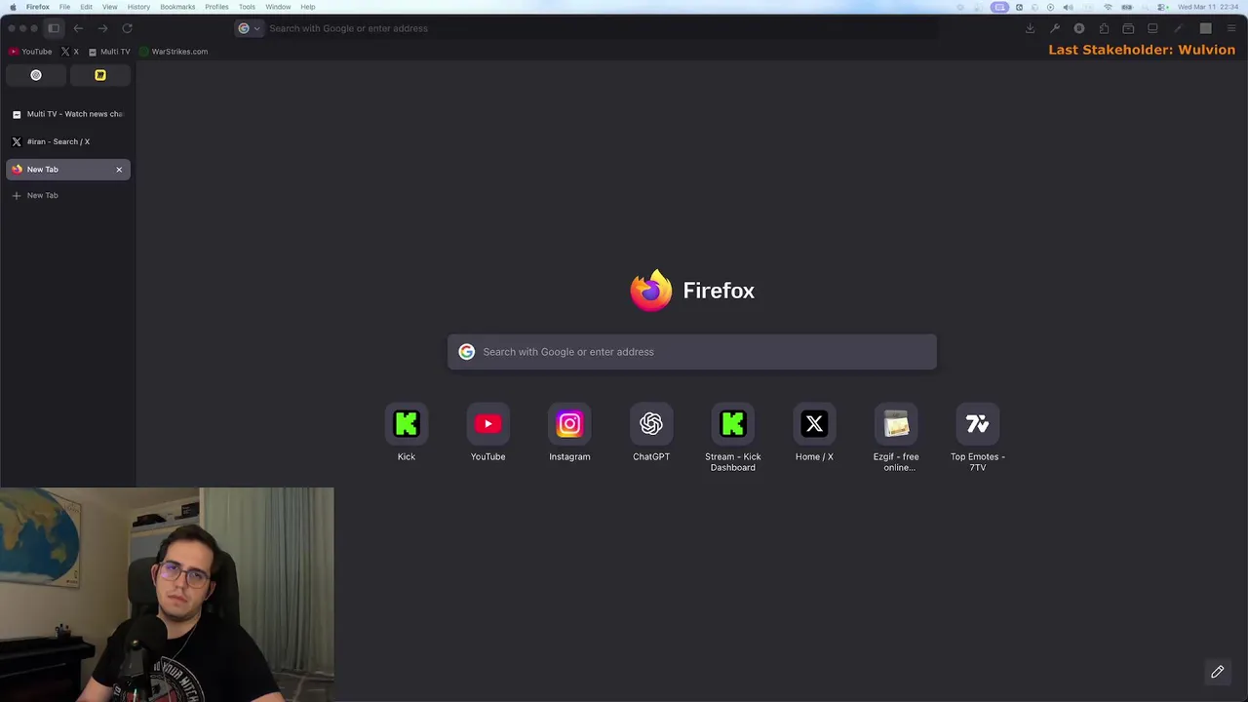Open the Apple menu
Image resolution: width=1248 pixels, height=702 pixels.
13,7
